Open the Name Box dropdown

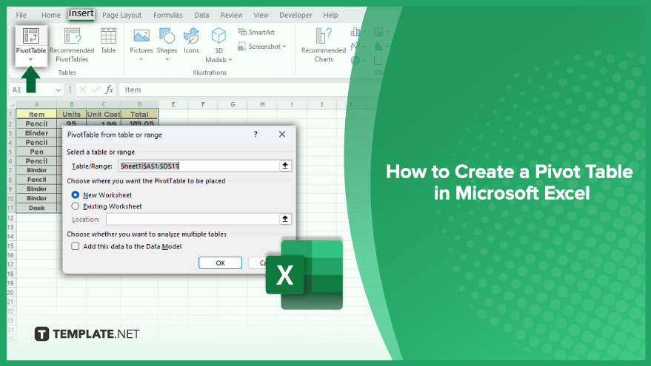(x=58, y=89)
